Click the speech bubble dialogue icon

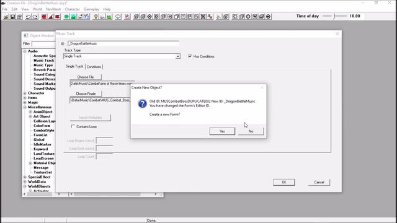point(118,17)
